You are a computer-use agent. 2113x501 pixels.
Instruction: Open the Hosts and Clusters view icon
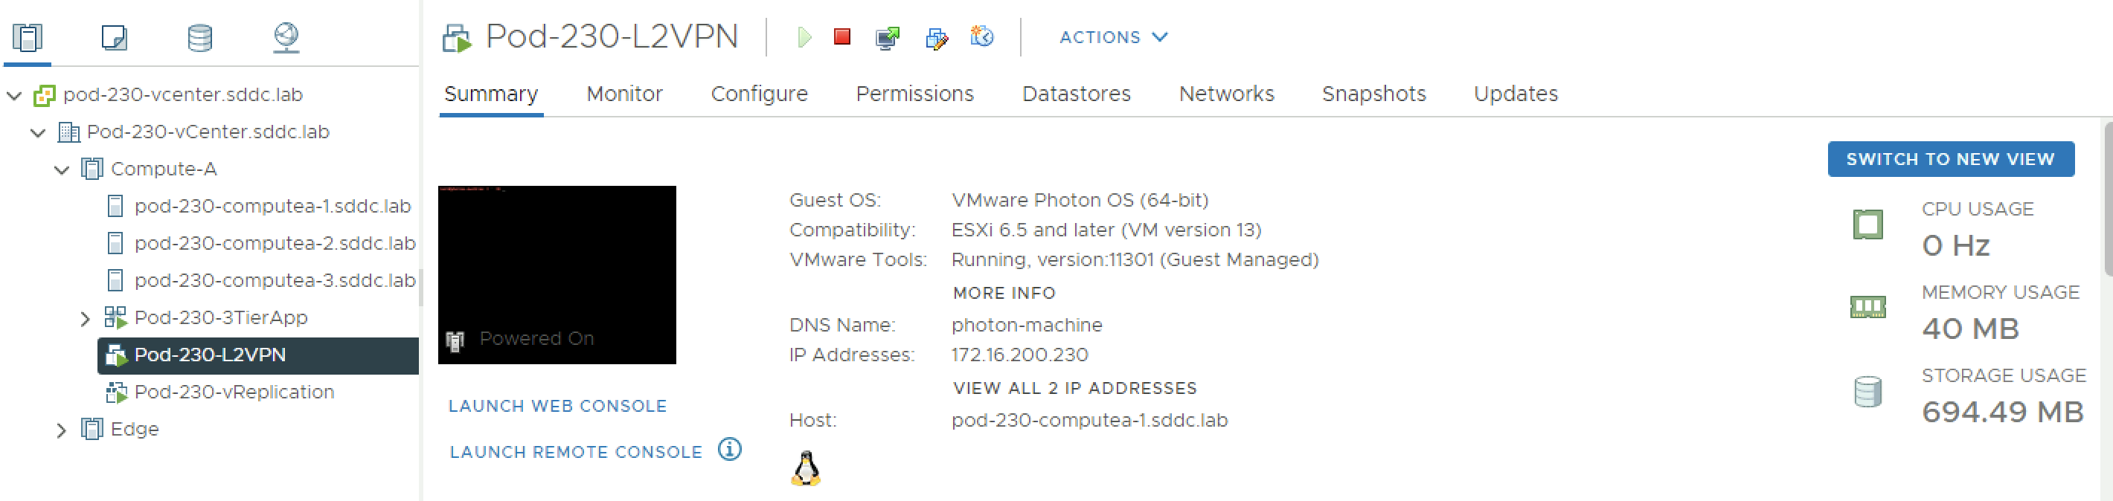[x=28, y=38]
